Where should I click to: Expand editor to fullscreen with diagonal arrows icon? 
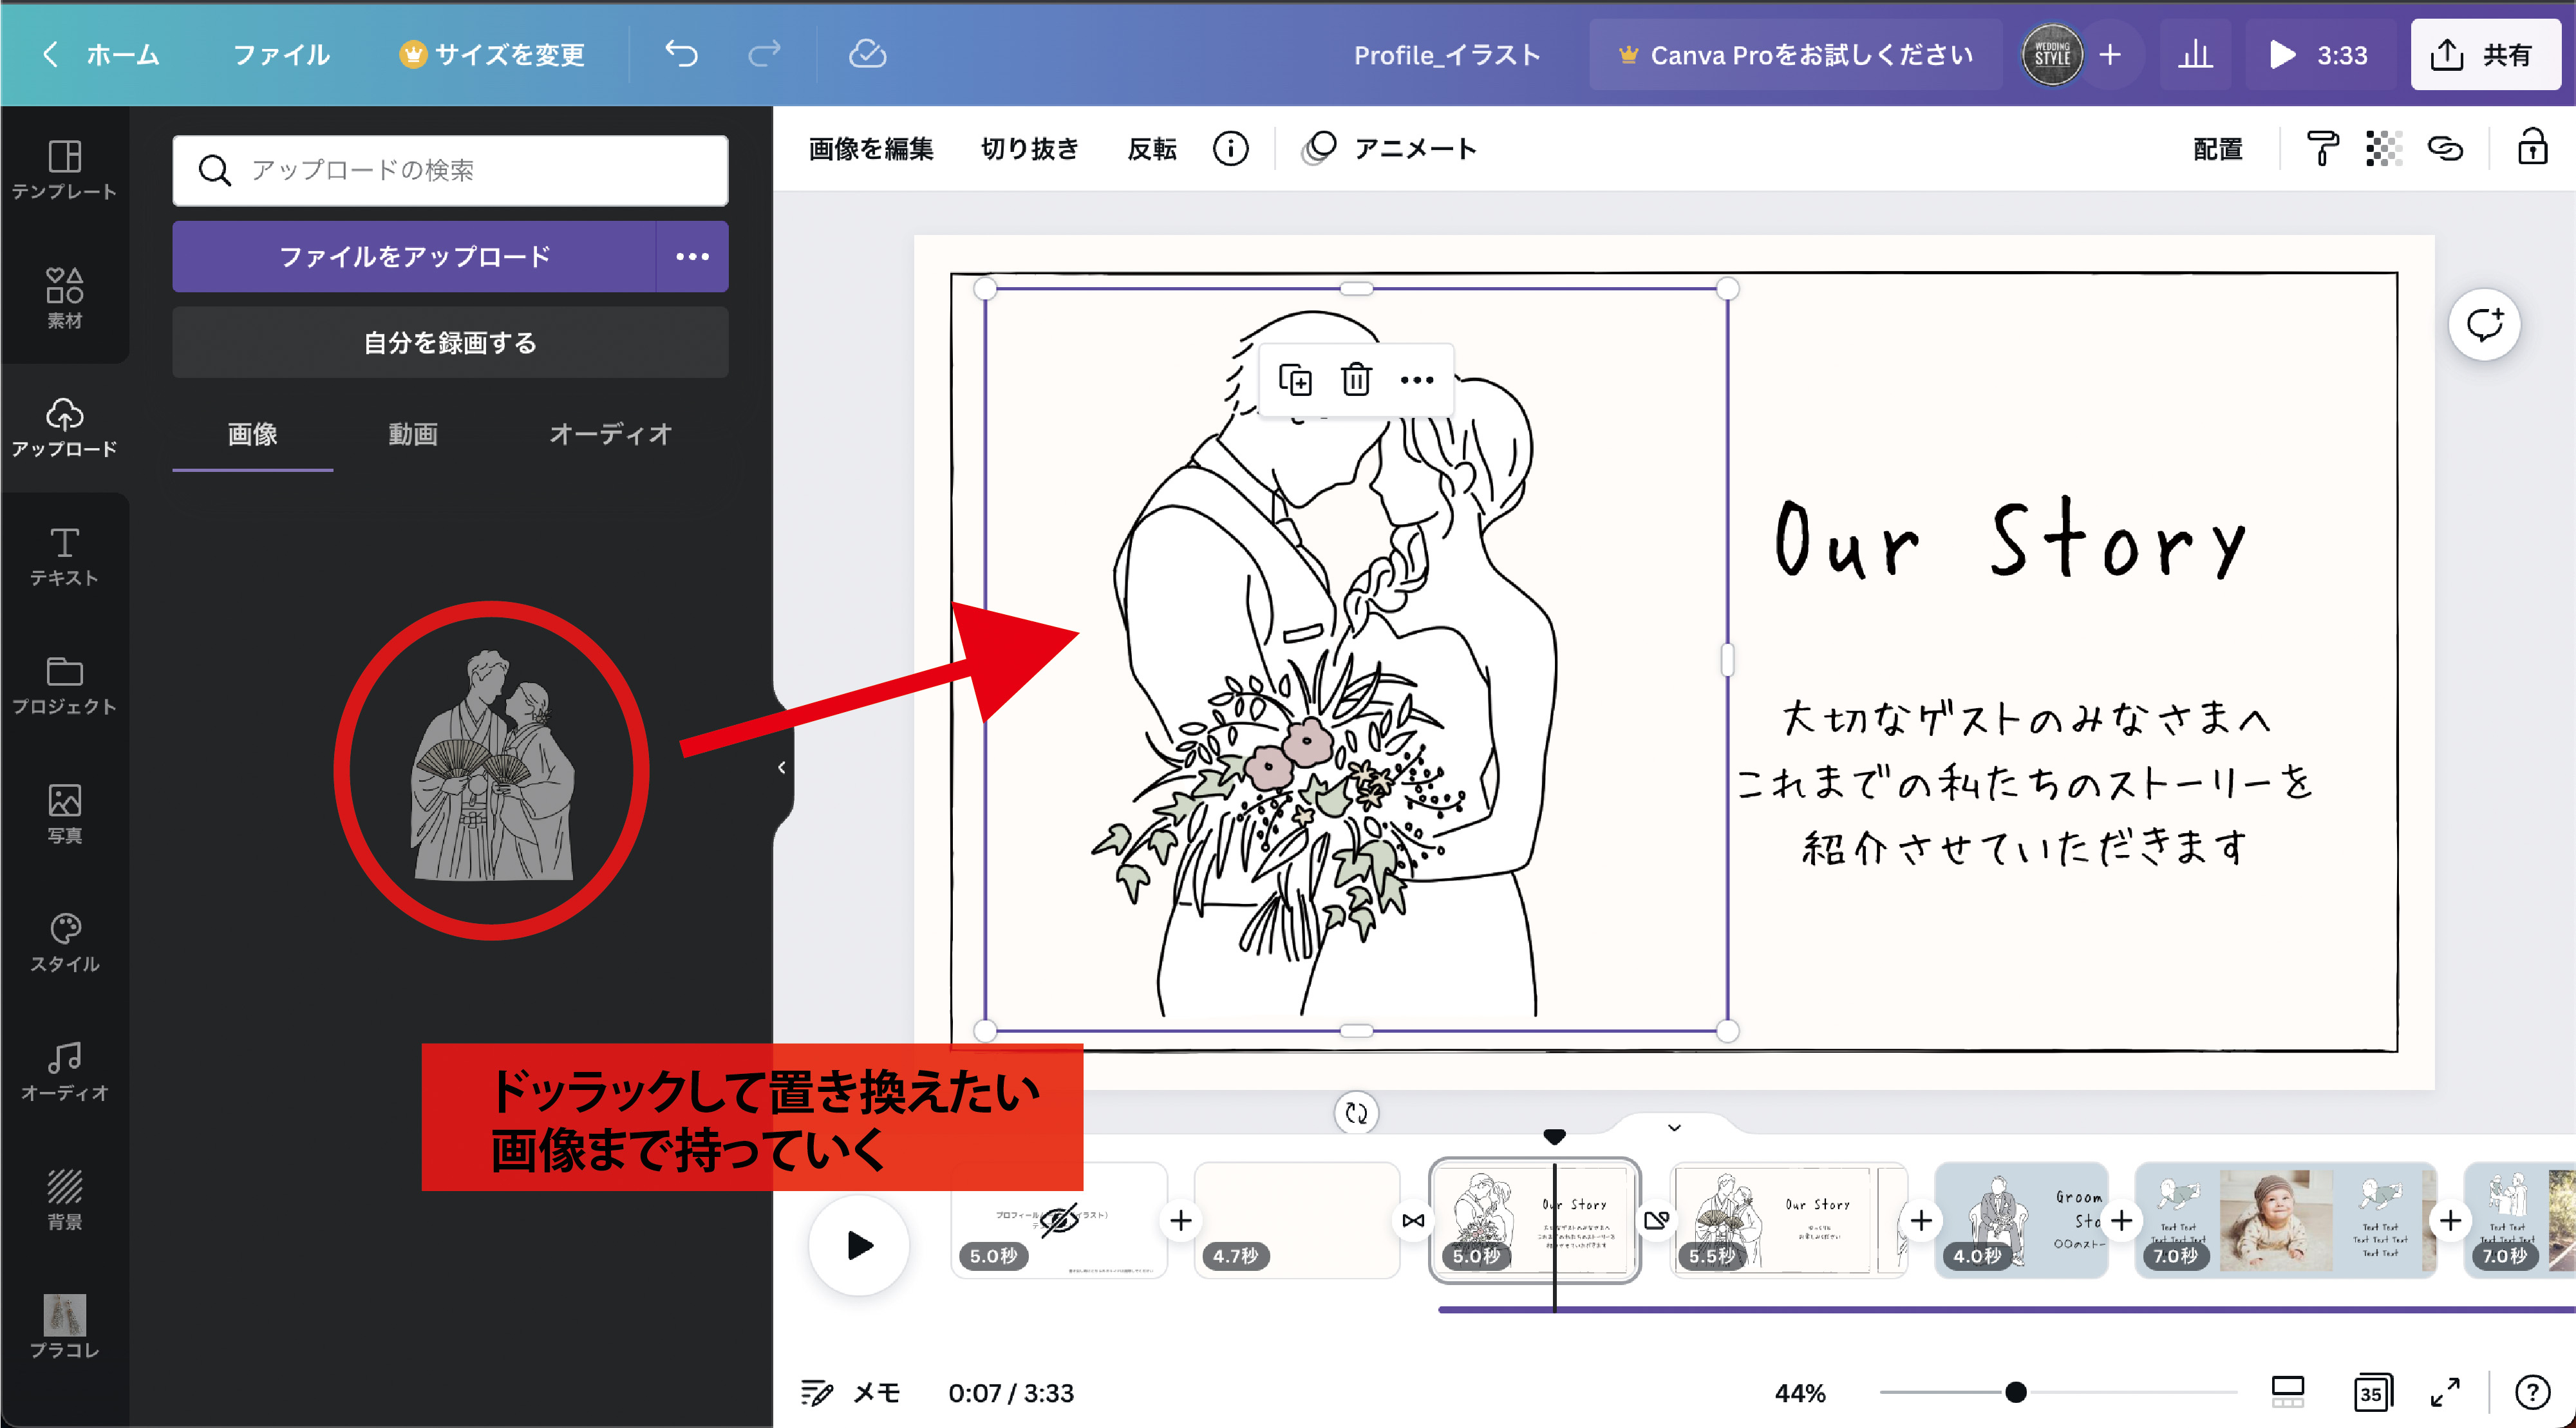[x=2447, y=1391]
